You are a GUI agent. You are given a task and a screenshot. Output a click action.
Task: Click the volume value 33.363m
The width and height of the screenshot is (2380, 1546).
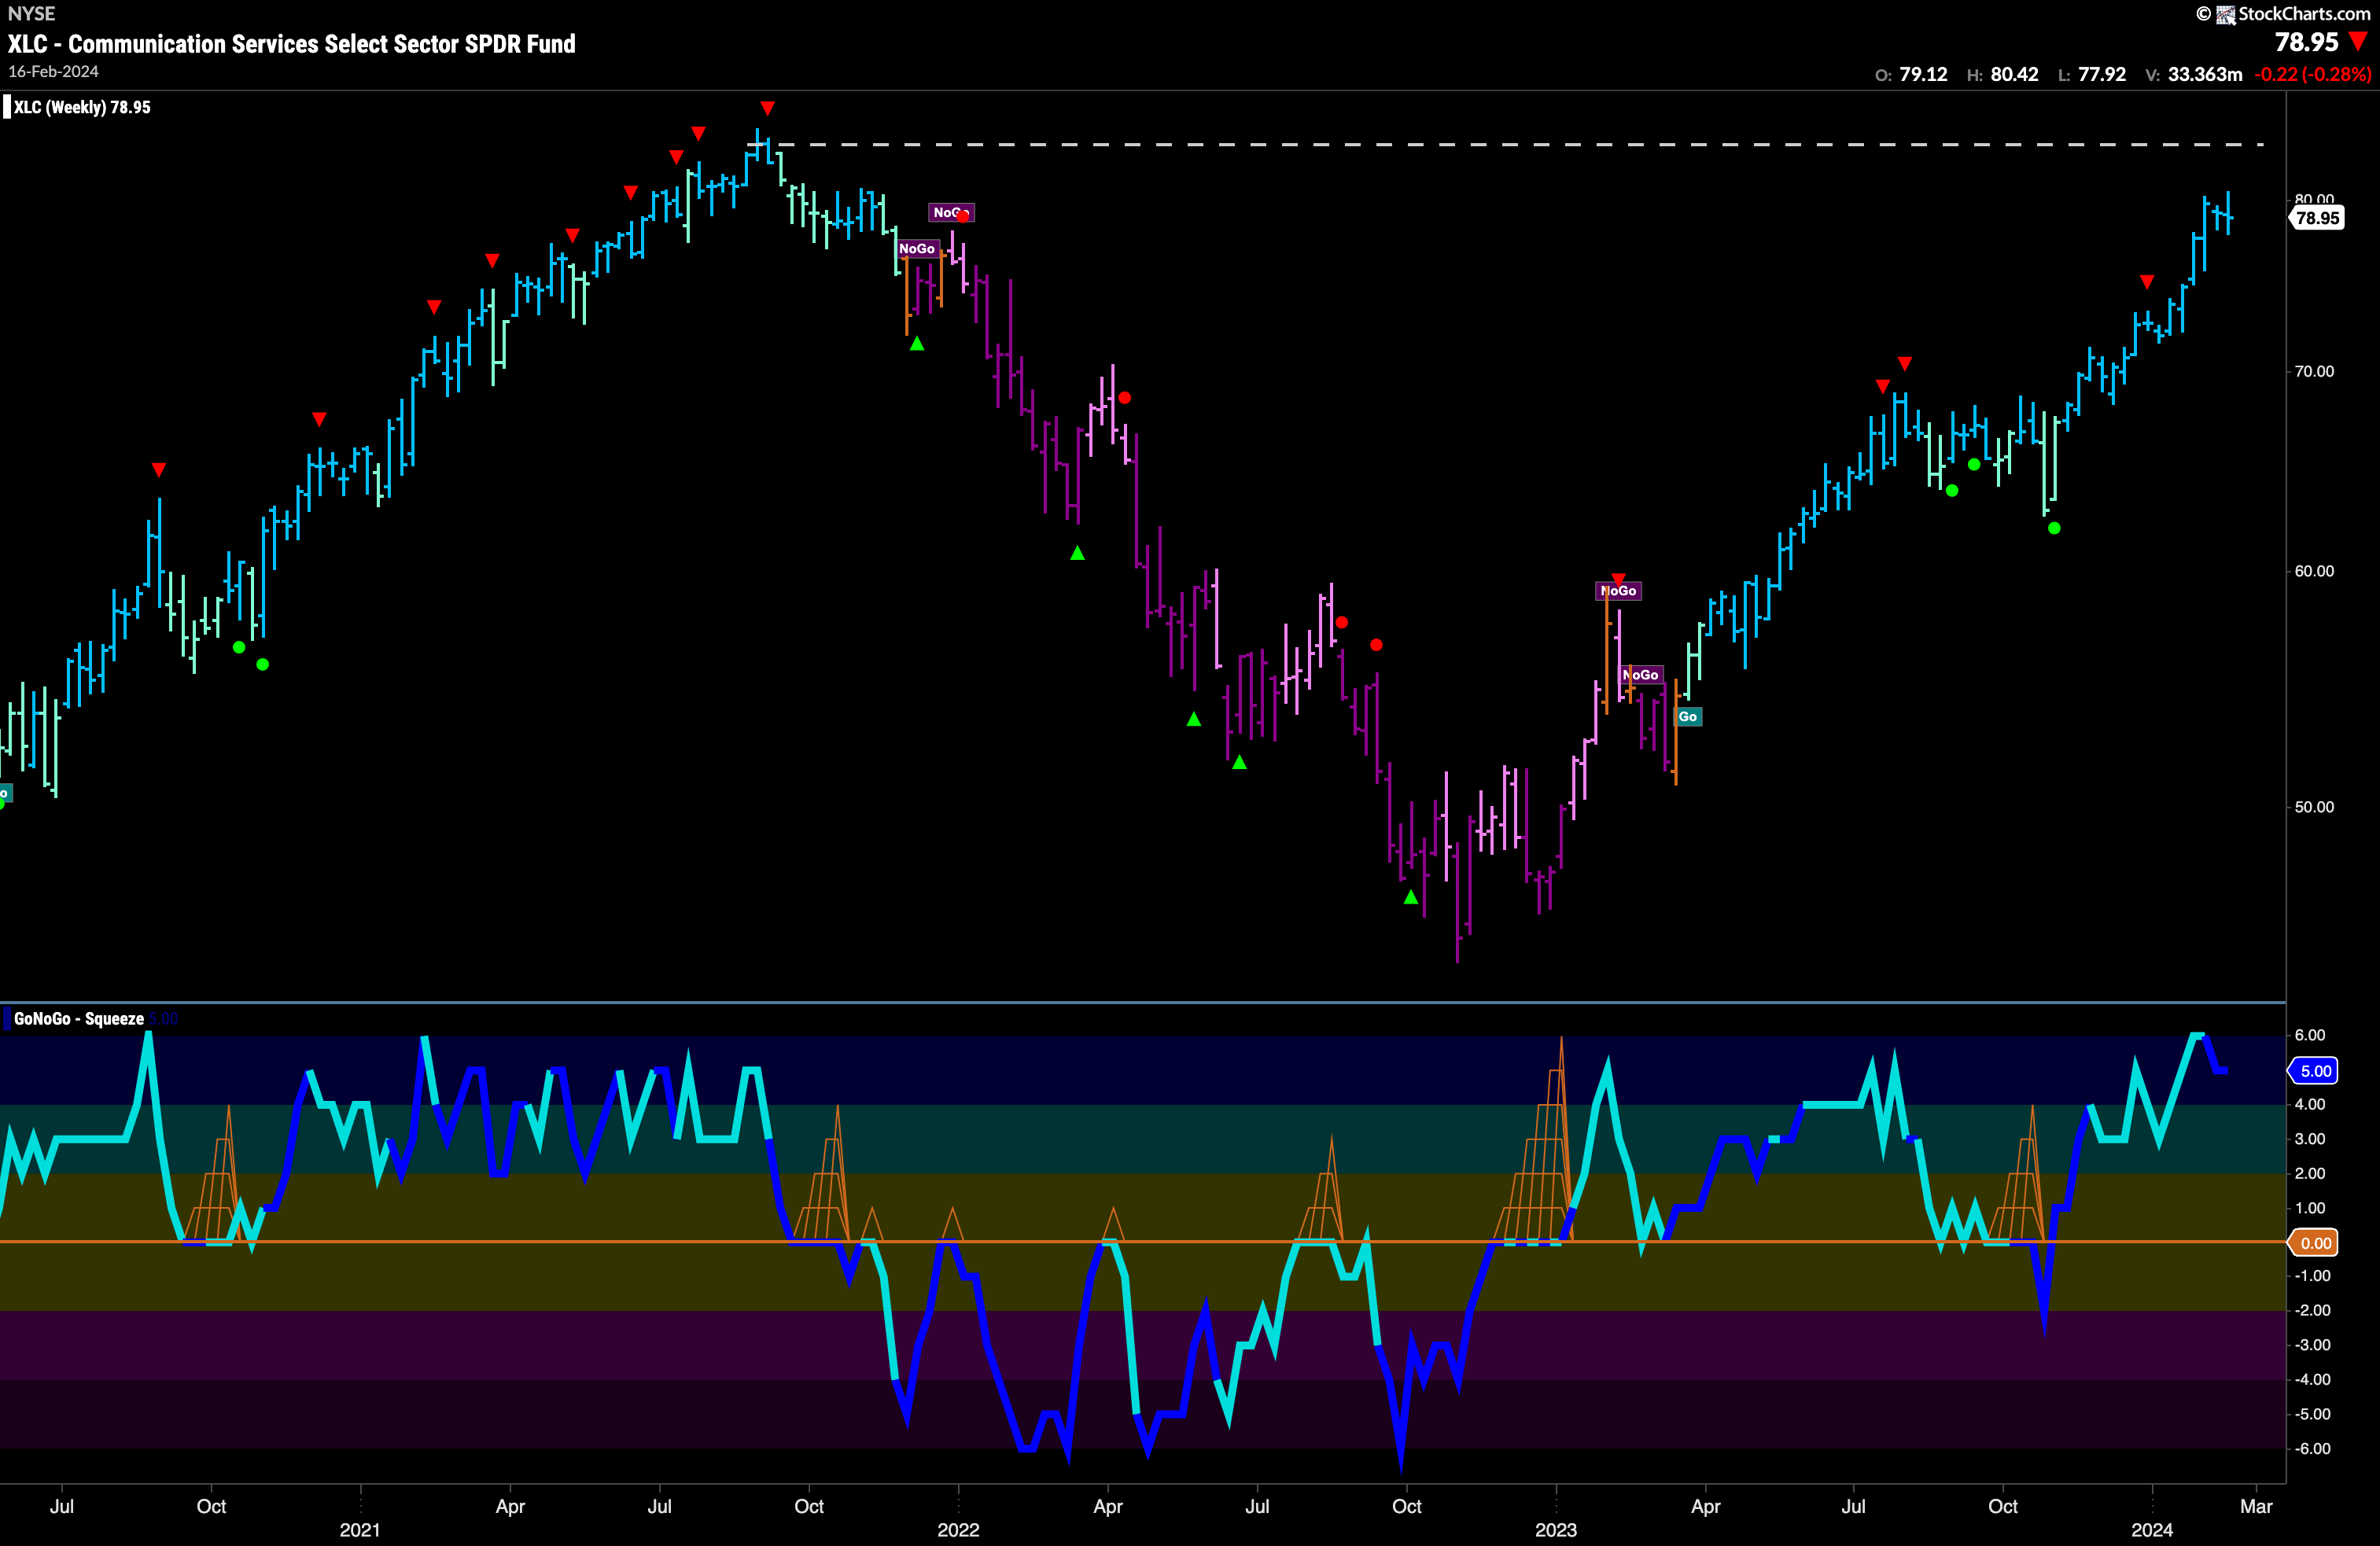point(2205,74)
